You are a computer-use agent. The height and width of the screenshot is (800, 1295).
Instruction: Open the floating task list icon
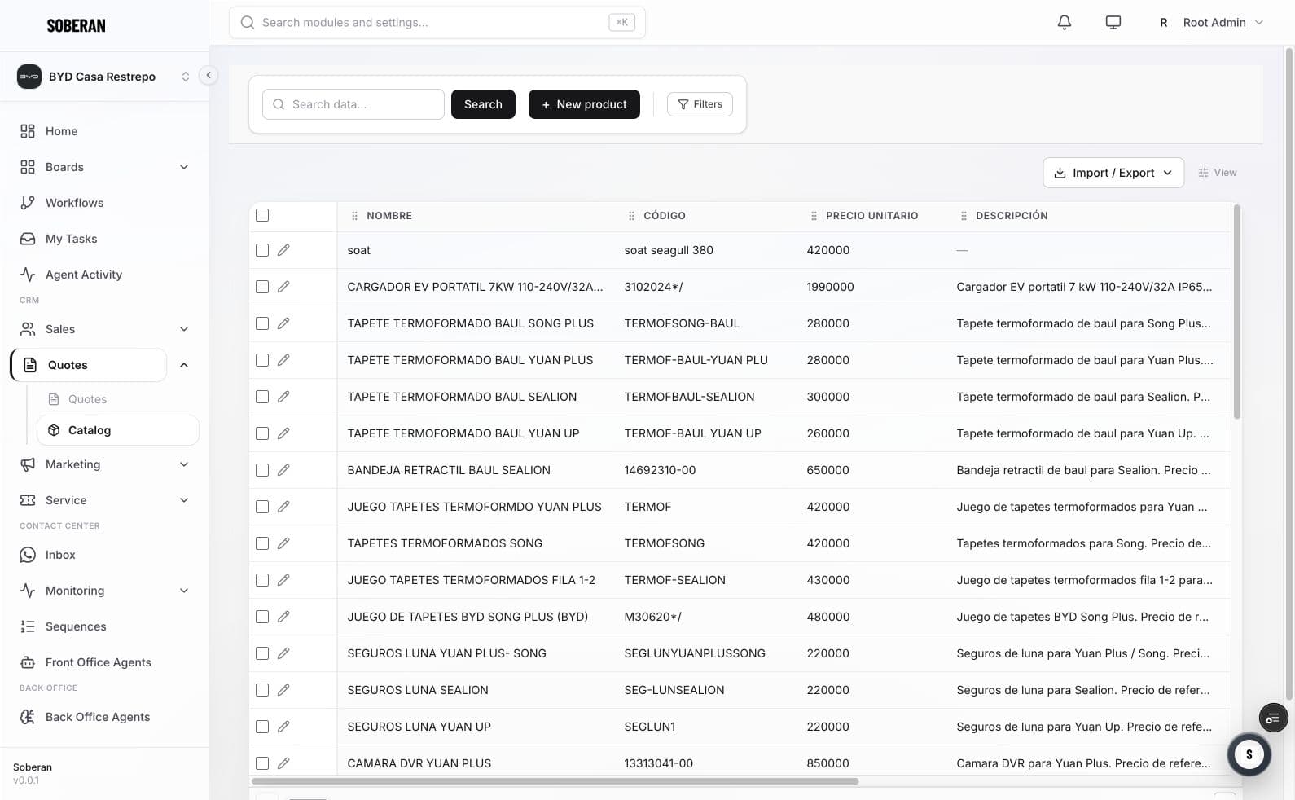pos(1272,718)
